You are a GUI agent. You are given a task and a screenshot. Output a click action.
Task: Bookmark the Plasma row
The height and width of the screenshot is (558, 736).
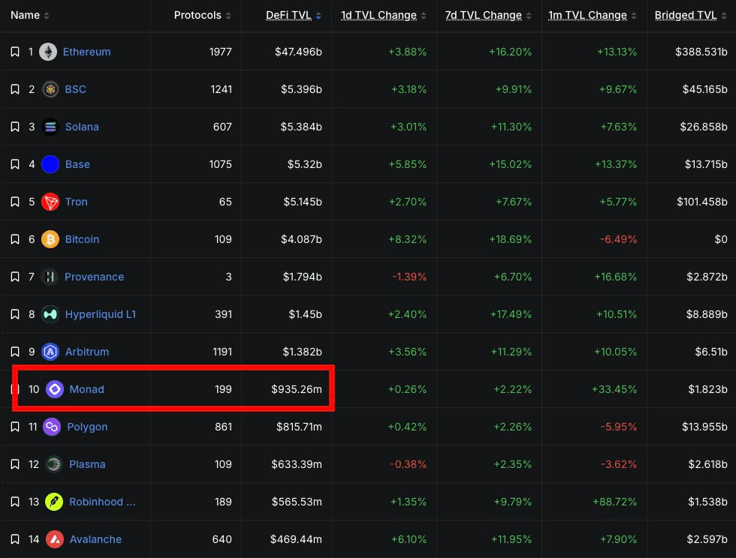point(15,464)
